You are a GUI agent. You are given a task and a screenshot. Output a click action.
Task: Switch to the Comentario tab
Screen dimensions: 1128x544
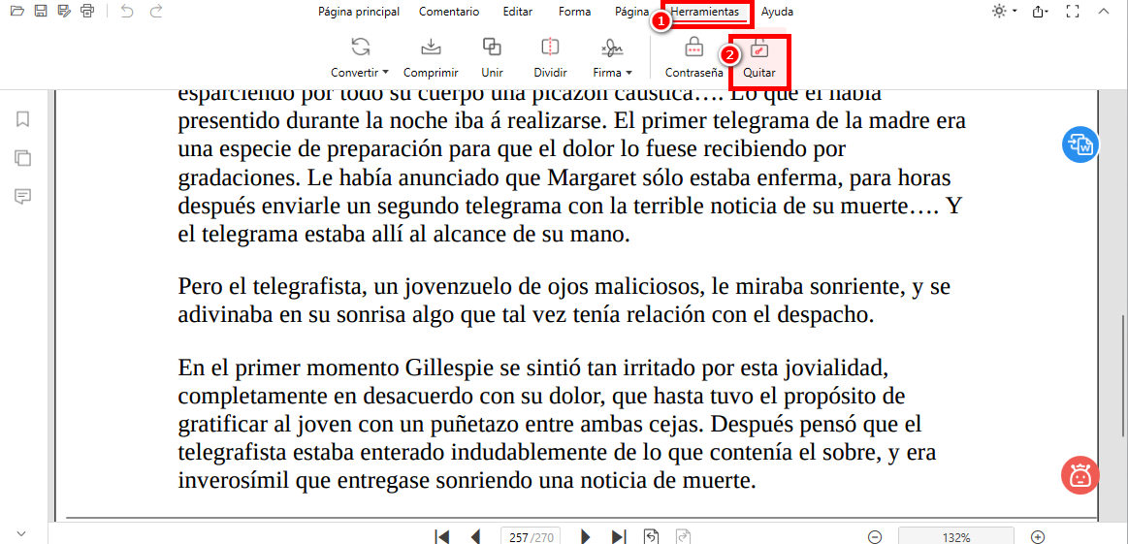click(450, 12)
